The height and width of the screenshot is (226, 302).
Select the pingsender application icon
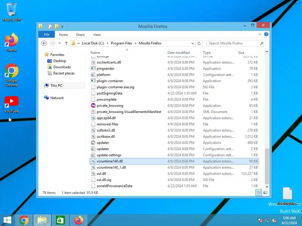click(x=93, y=68)
